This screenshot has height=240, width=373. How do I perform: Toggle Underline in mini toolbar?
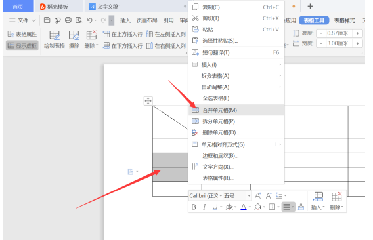215,207
